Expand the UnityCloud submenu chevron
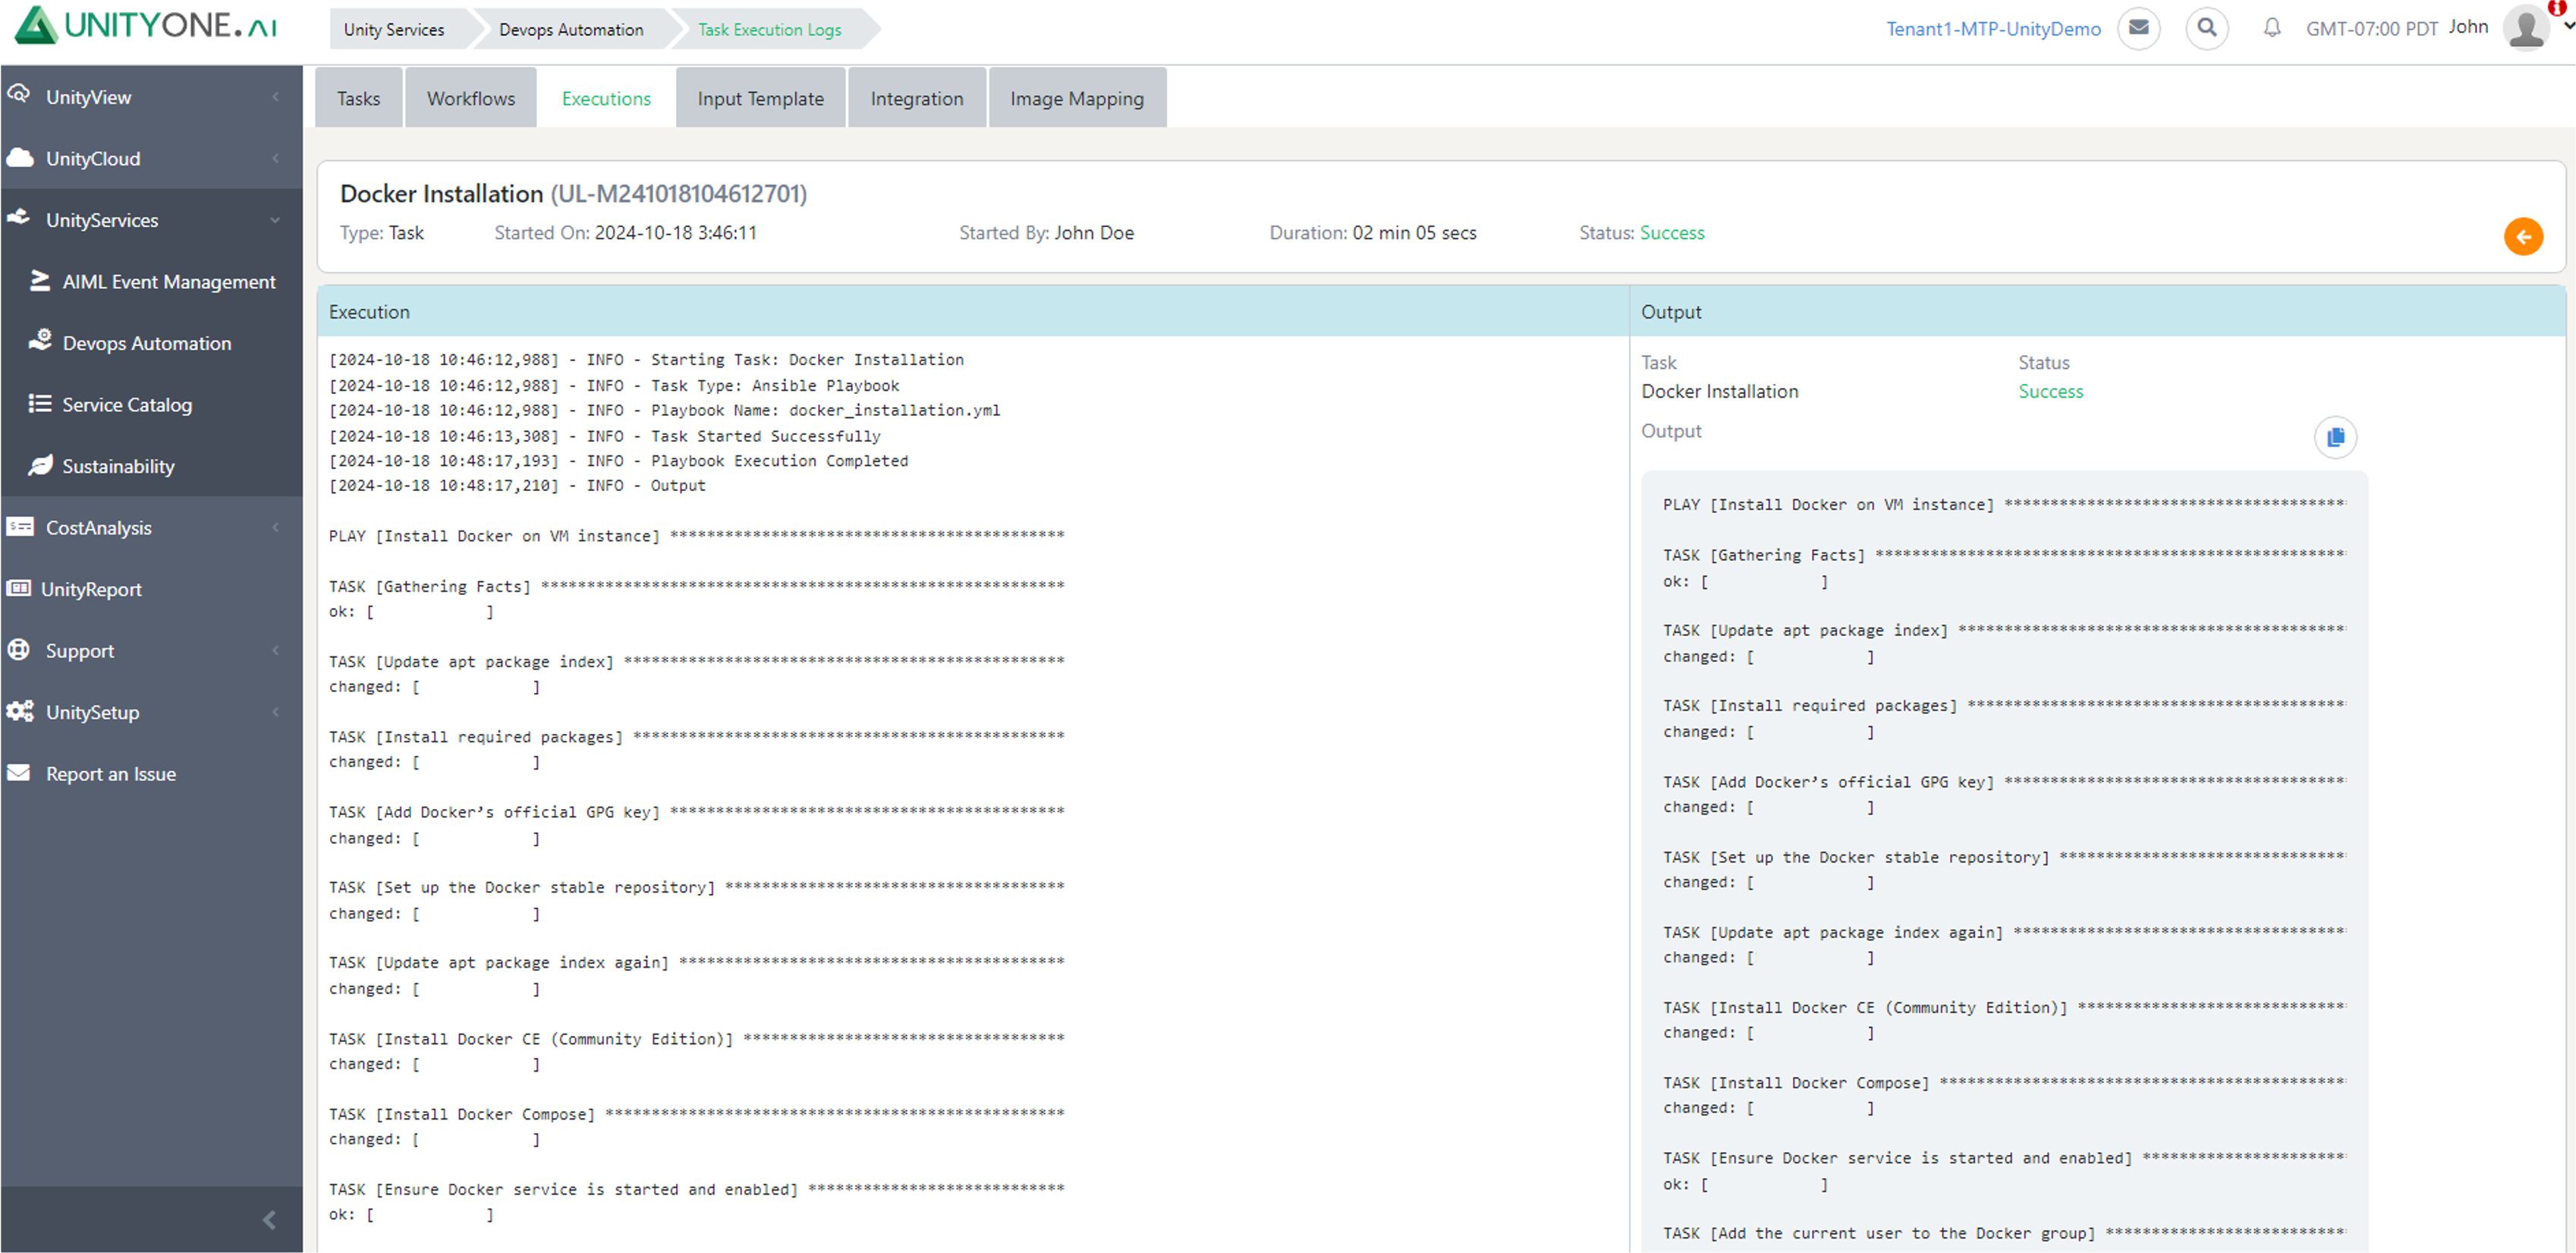This screenshot has width=2576, height=1253. point(276,158)
